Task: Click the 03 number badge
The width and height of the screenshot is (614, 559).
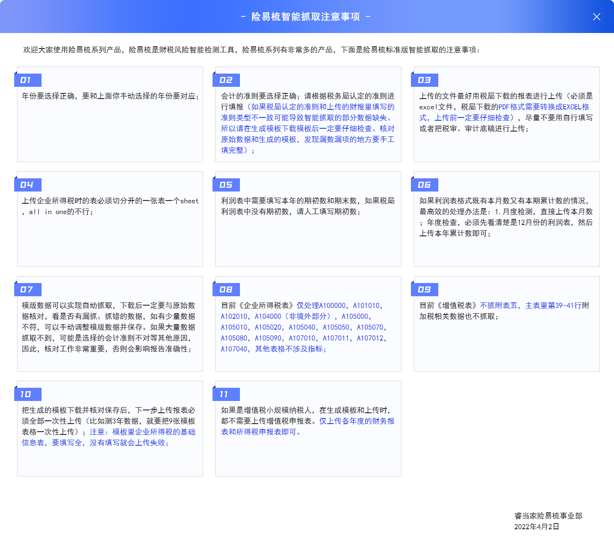Action: click(x=425, y=80)
